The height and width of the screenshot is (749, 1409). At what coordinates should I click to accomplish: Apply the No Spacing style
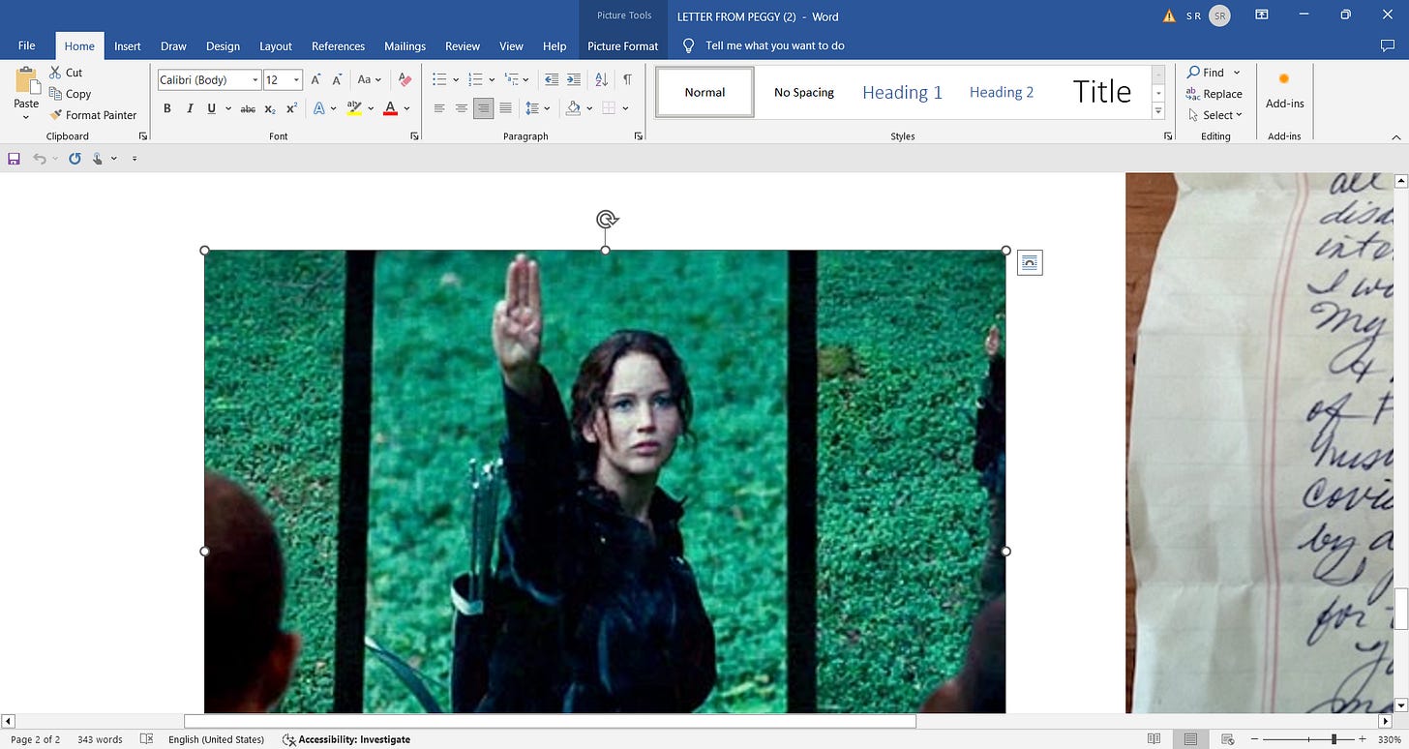(x=803, y=92)
